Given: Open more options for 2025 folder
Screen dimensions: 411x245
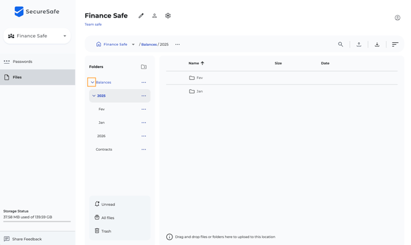Looking at the screenshot, I should coord(144,96).
